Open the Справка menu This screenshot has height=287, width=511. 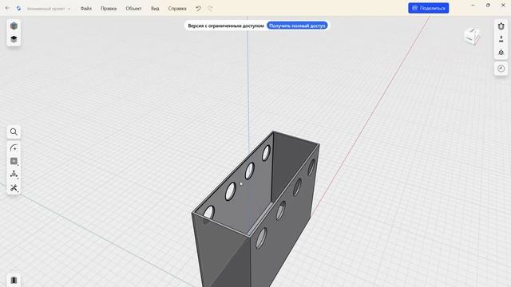click(x=177, y=9)
